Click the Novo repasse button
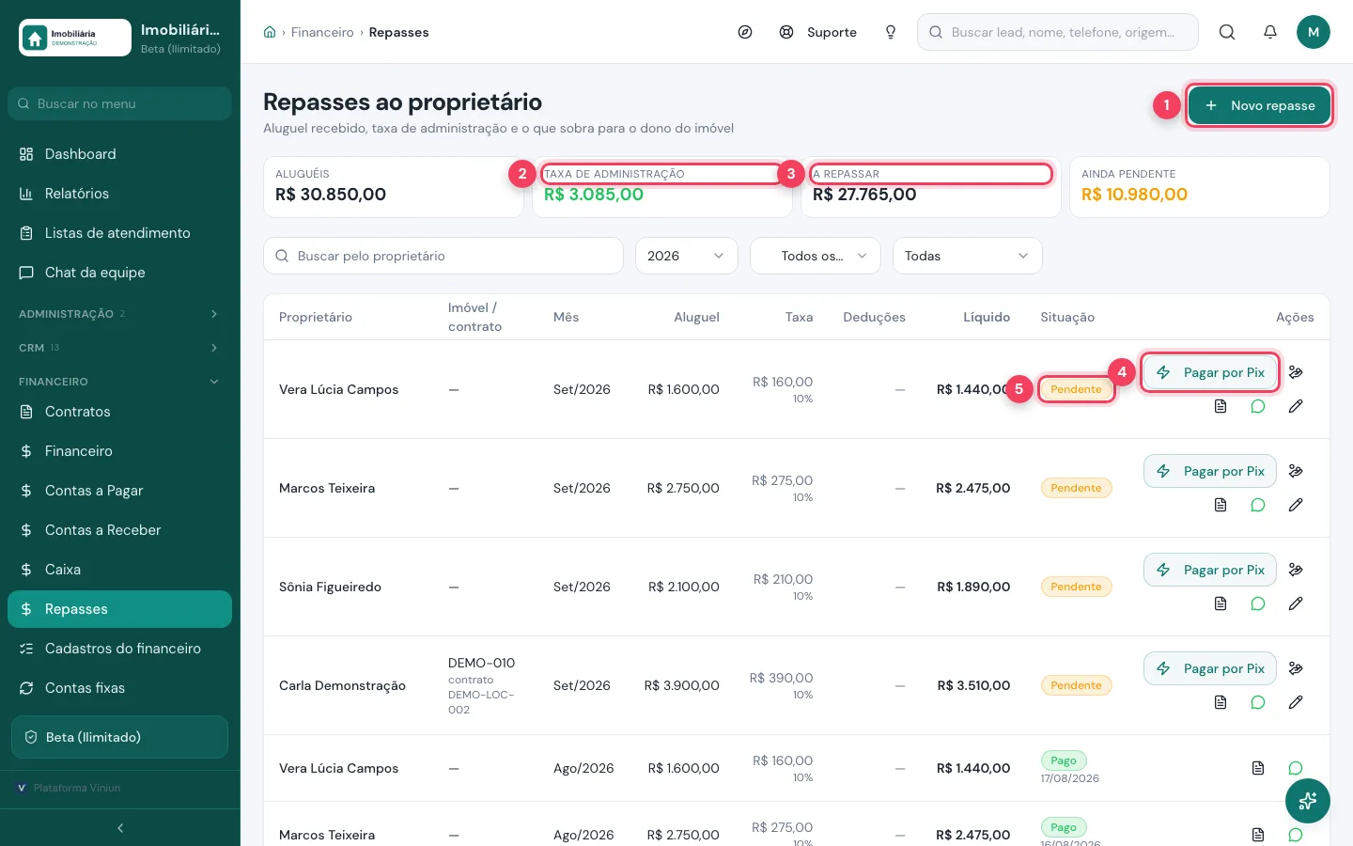 (x=1259, y=105)
